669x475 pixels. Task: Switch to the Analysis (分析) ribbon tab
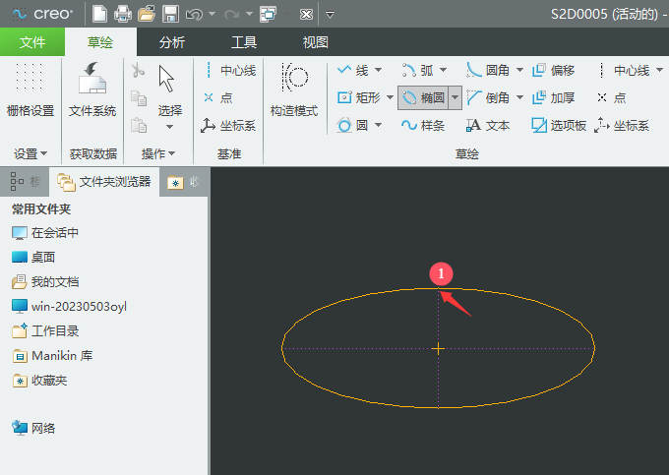click(x=171, y=42)
